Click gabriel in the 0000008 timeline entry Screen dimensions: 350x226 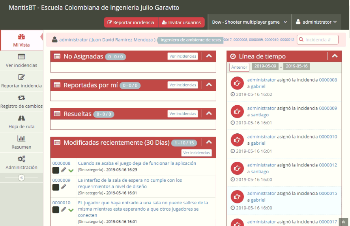[258, 86]
